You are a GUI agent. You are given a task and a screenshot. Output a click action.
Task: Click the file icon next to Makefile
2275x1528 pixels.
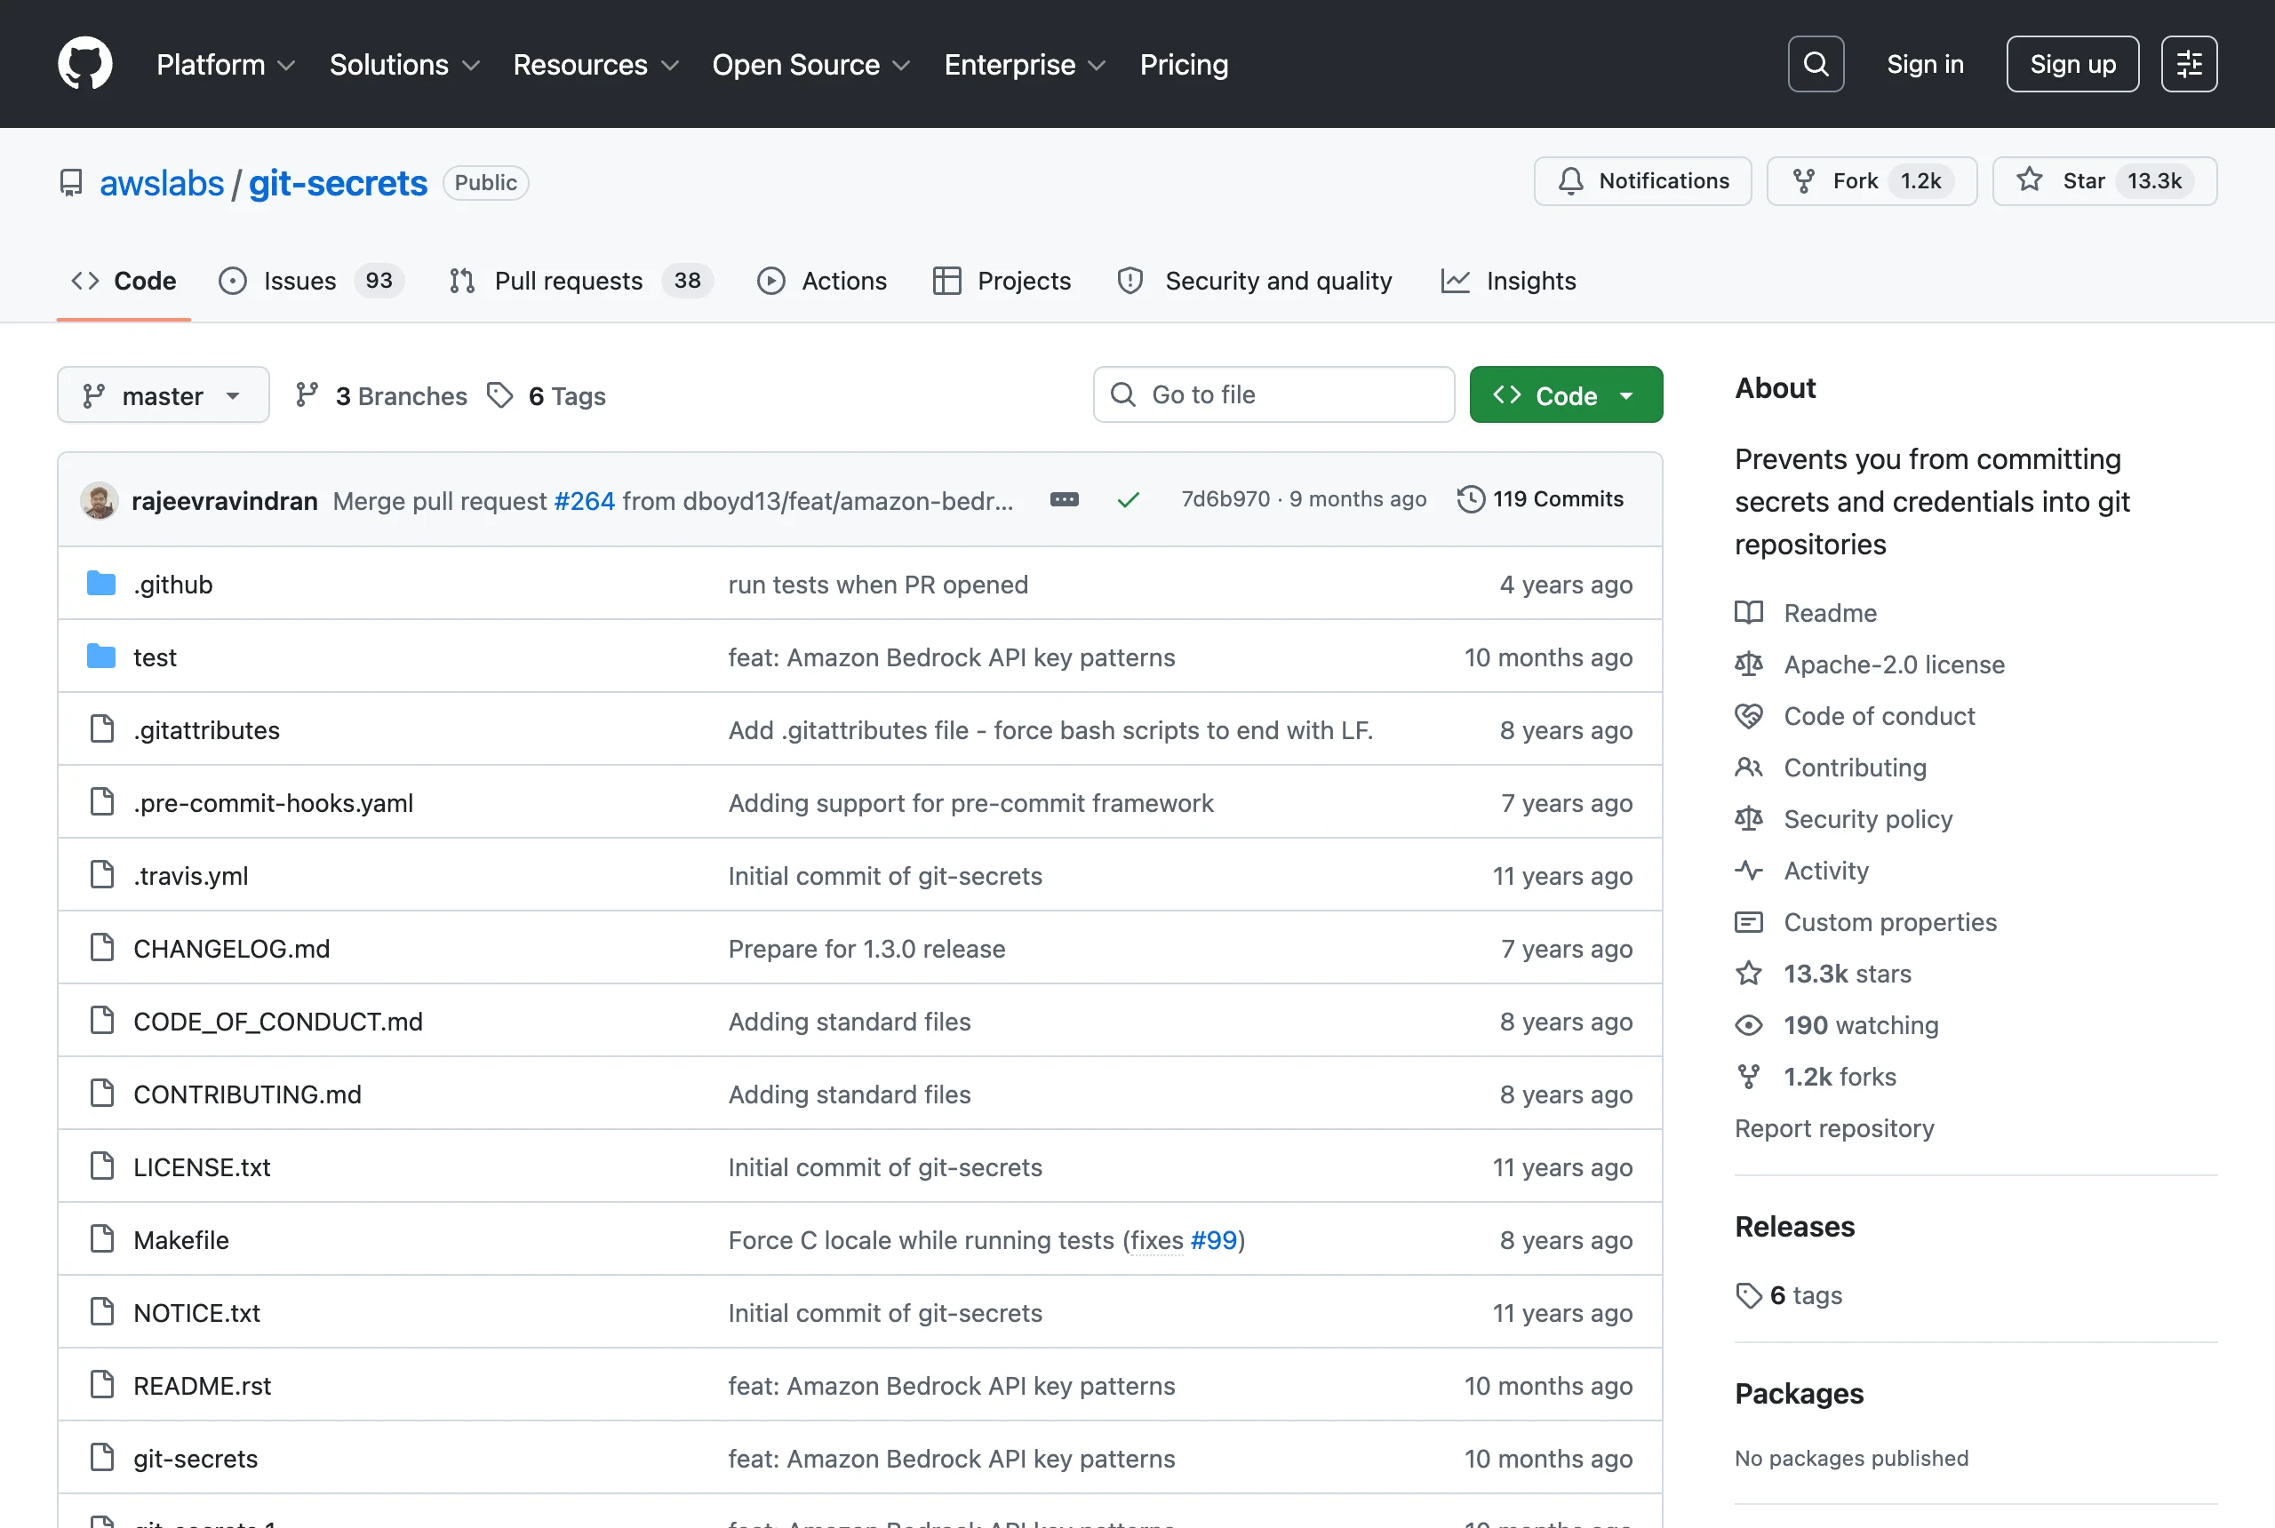(101, 1239)
